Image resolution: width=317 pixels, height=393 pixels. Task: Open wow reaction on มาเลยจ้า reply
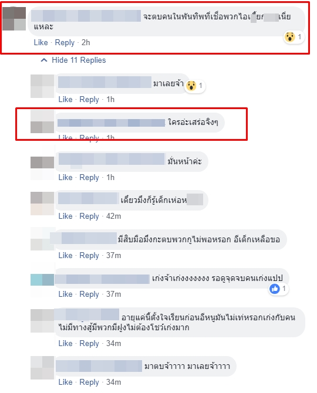point(195,86)
